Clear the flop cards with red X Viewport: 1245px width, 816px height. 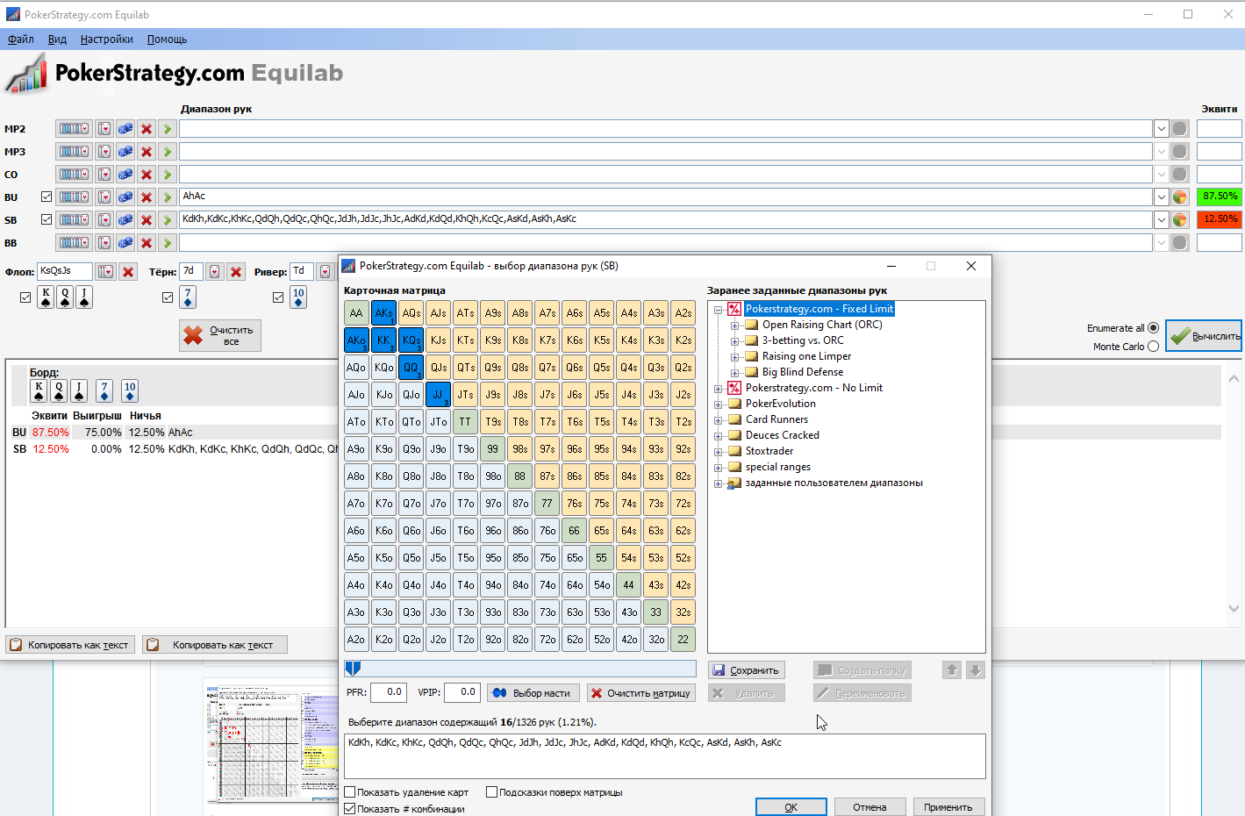[128, 272]
